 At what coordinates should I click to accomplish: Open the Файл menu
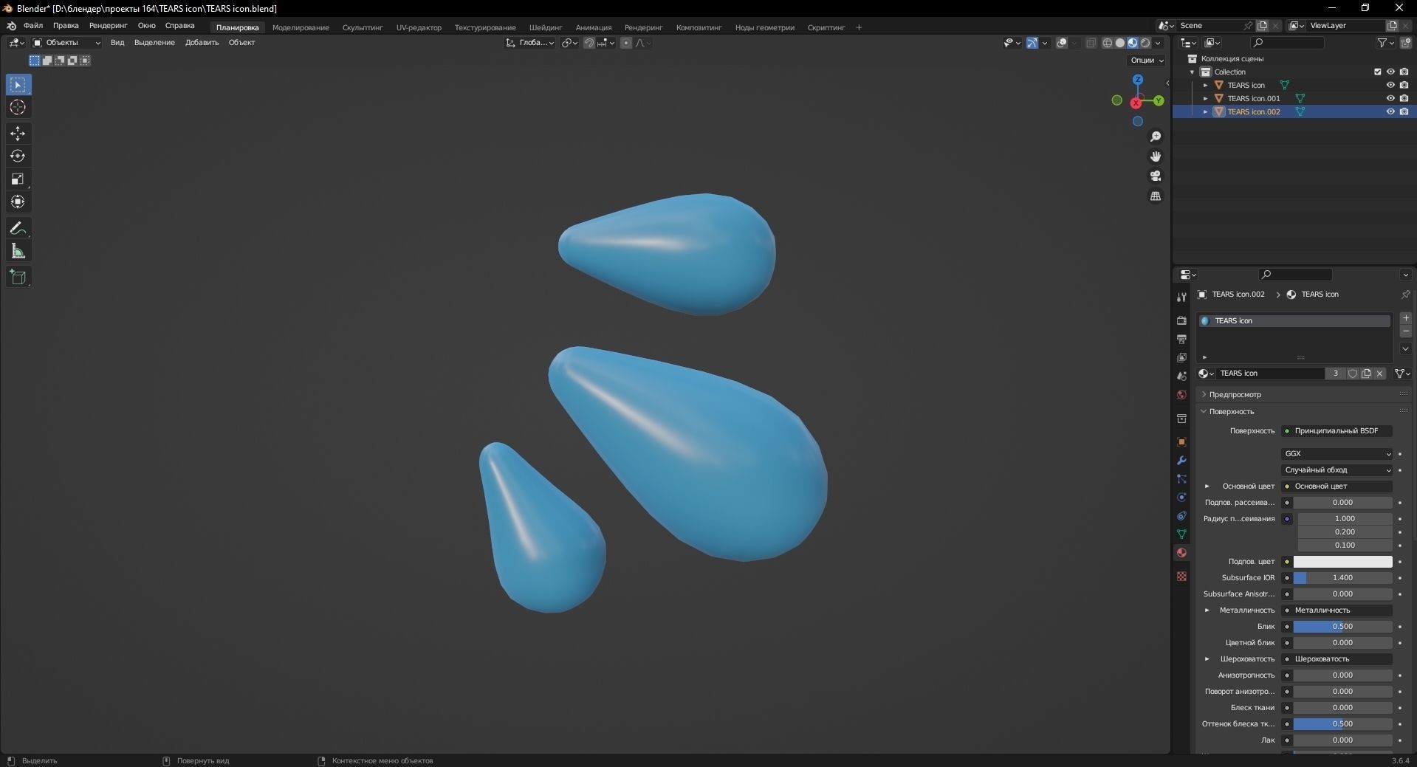pos(33,26)
